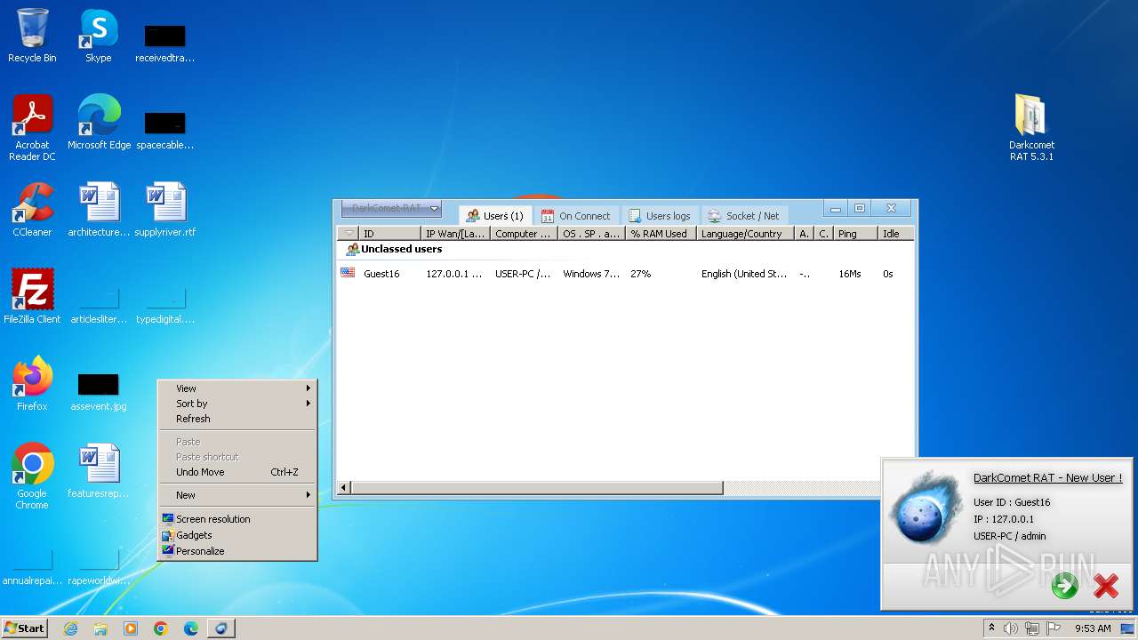
Task: Open the DarkComet-RAT dropdown menu
Action: pos(391,208)
